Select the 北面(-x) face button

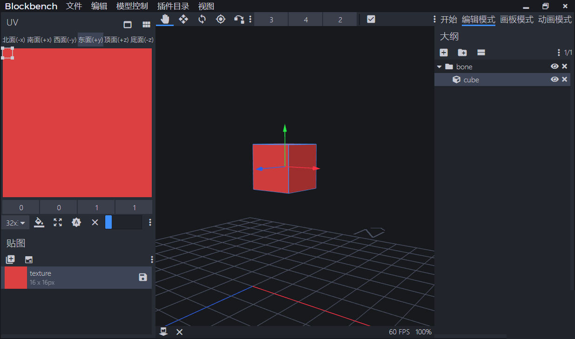(14, 40)
